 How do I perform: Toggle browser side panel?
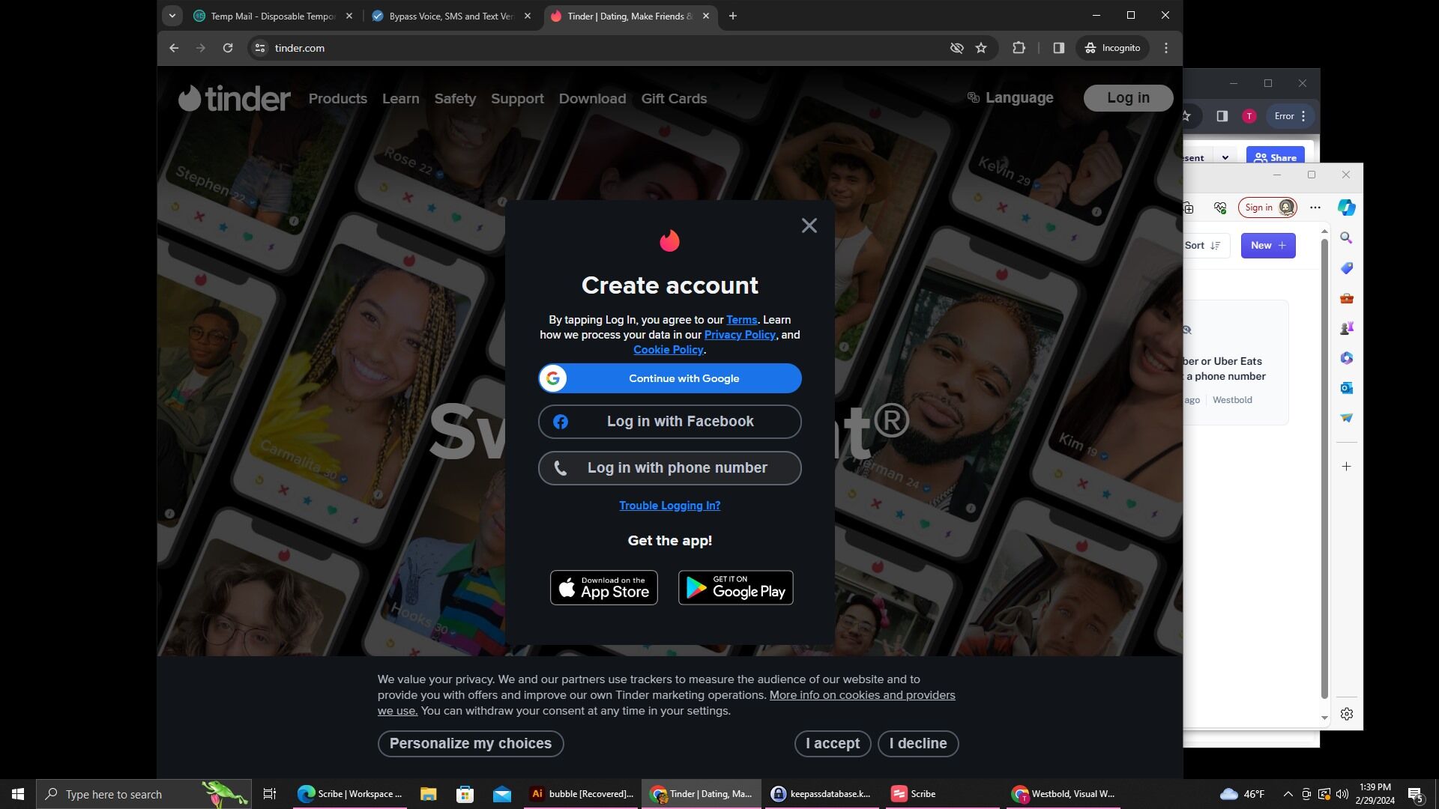[x=1058, y=48]
